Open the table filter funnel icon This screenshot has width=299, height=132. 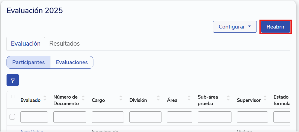point(13,80)
